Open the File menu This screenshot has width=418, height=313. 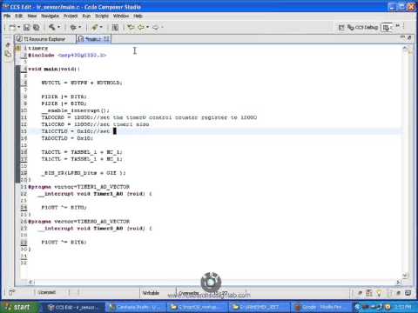7,16
